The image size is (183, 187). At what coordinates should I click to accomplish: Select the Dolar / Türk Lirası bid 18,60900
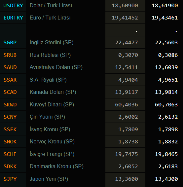(x=125, y=6)
